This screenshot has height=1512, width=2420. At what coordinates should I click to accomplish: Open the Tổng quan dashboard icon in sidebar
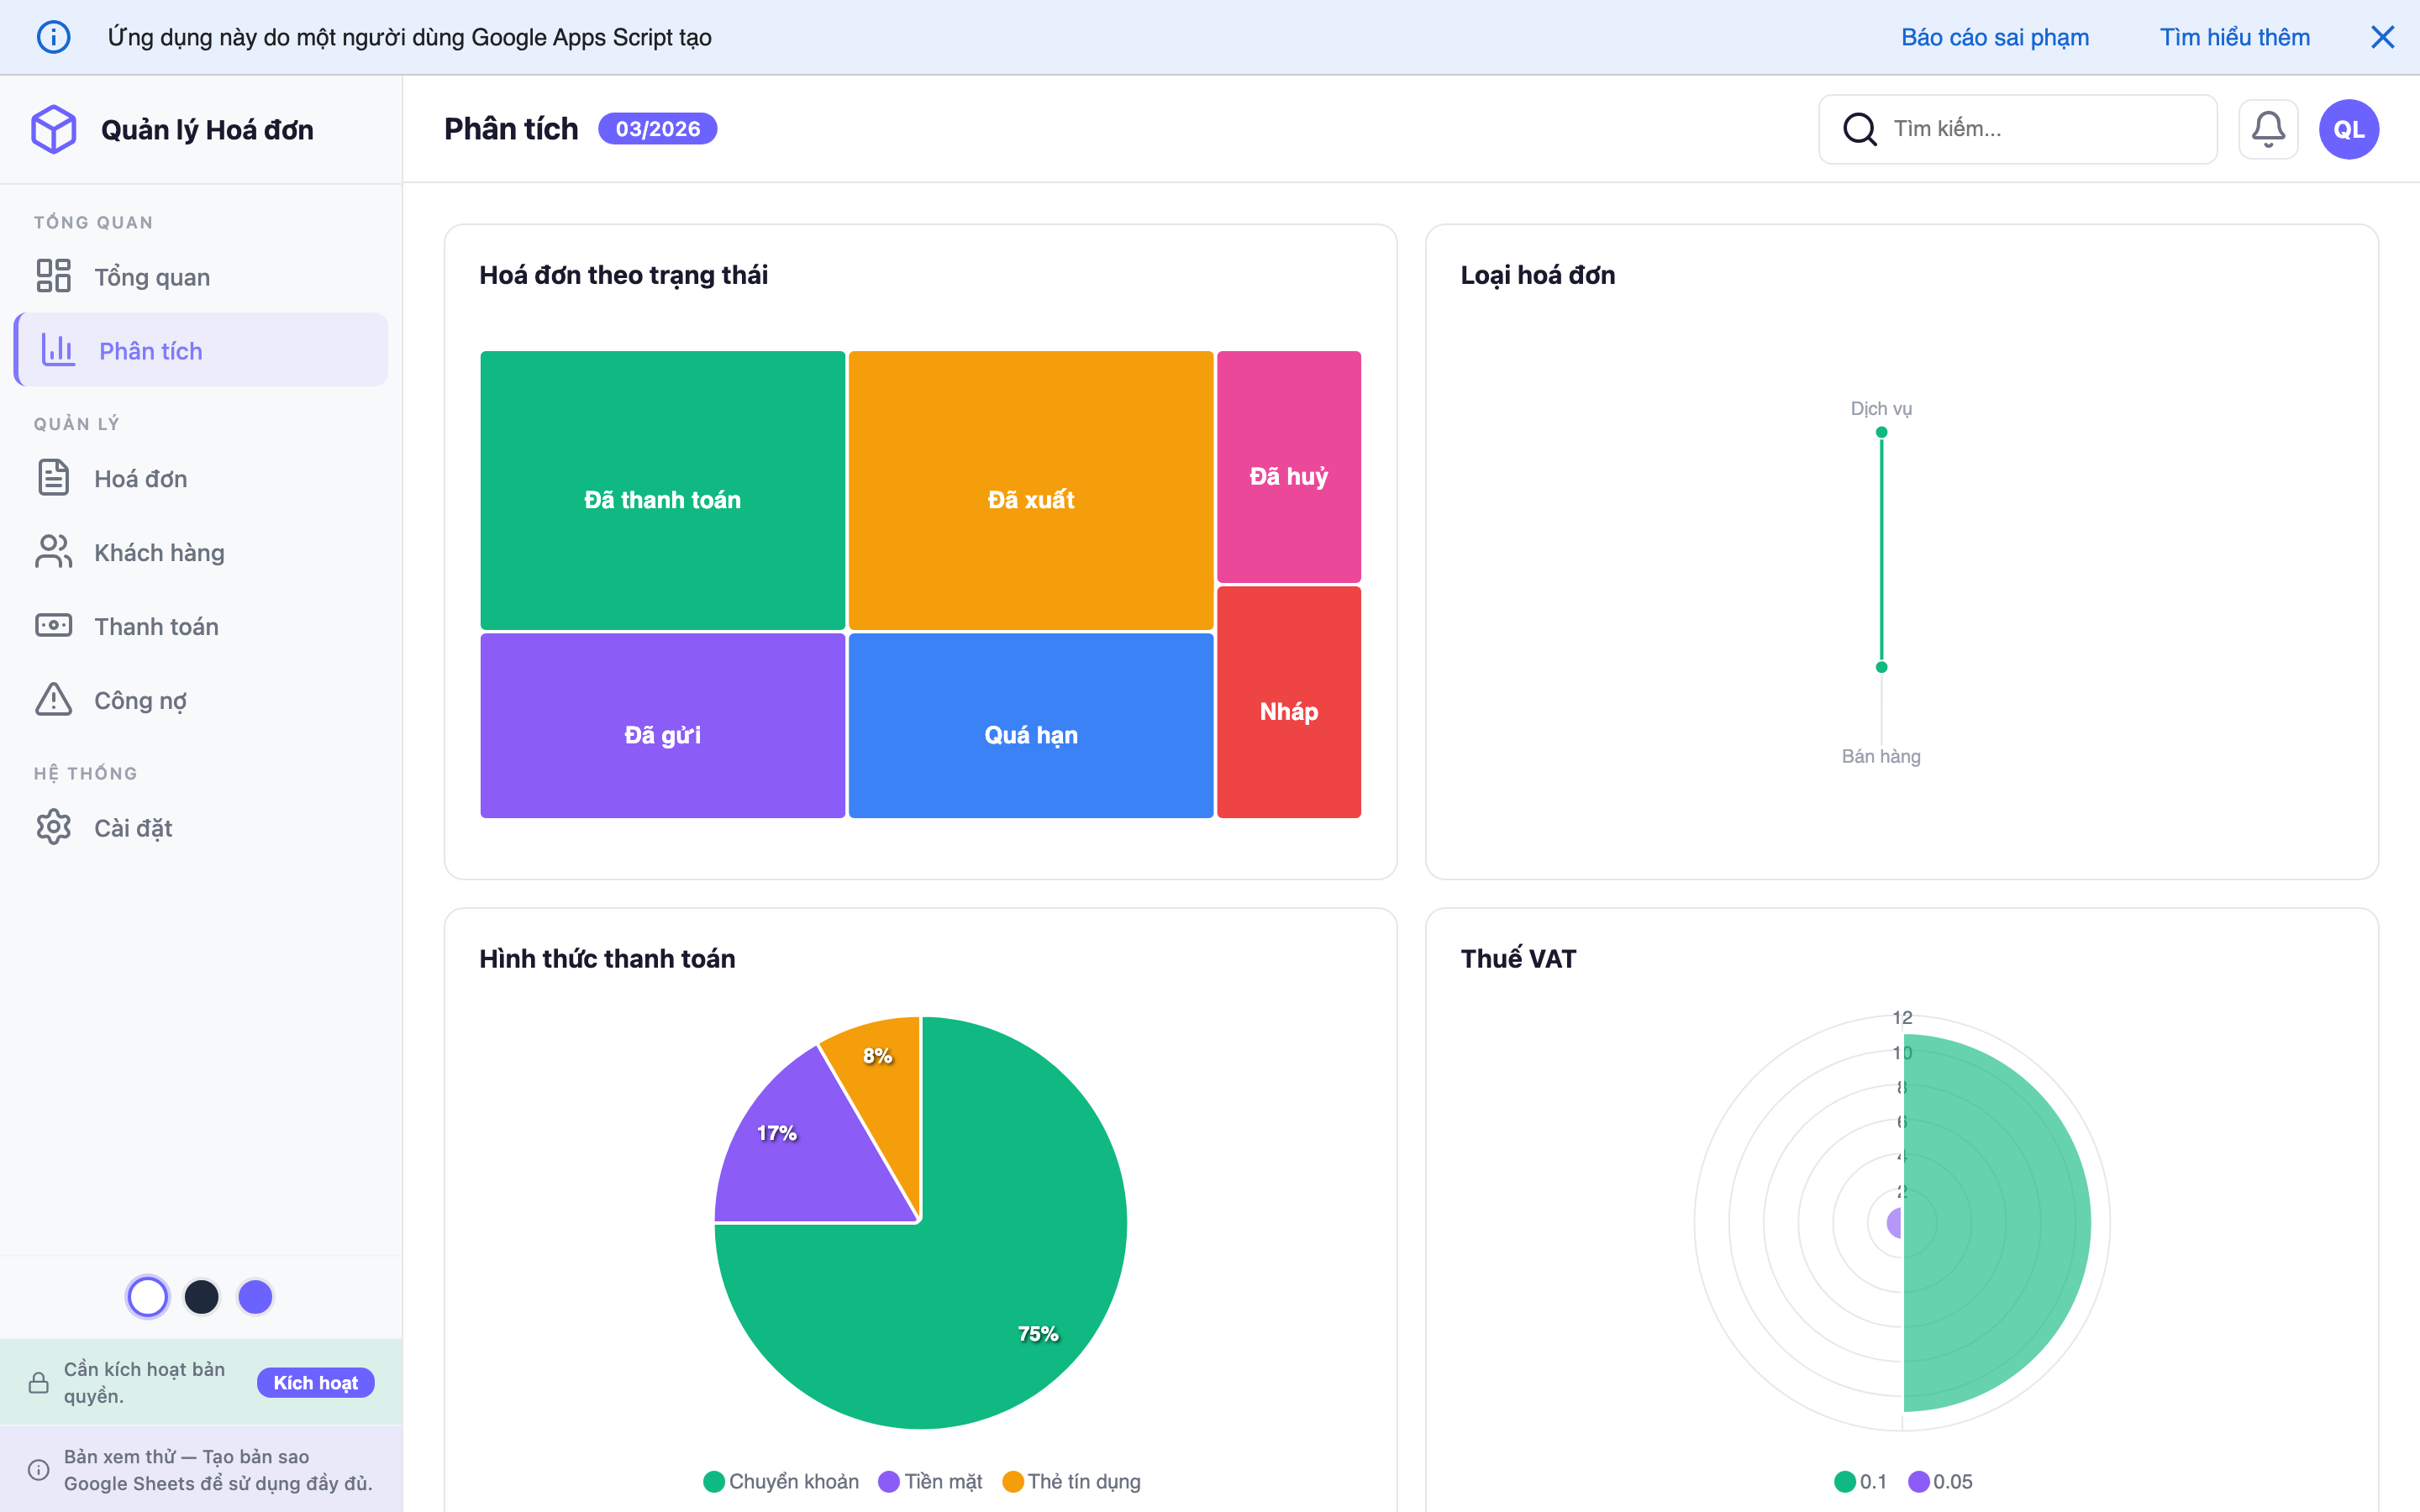[54, 276]
